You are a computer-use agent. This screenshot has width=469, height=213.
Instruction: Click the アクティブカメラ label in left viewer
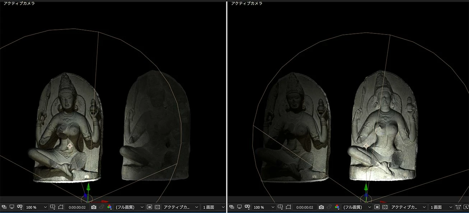pos(19,3)
